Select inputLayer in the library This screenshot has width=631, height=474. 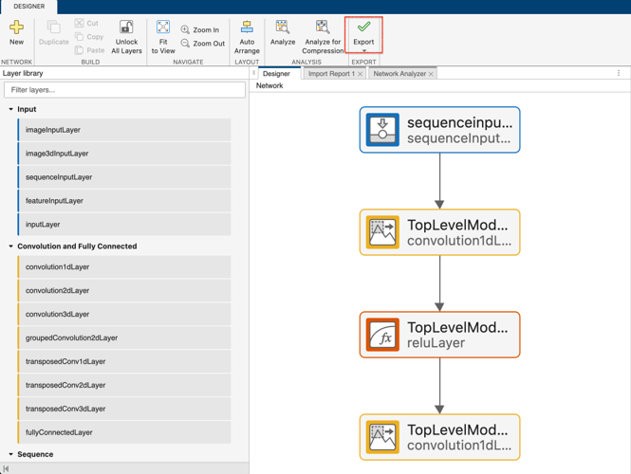124,225
